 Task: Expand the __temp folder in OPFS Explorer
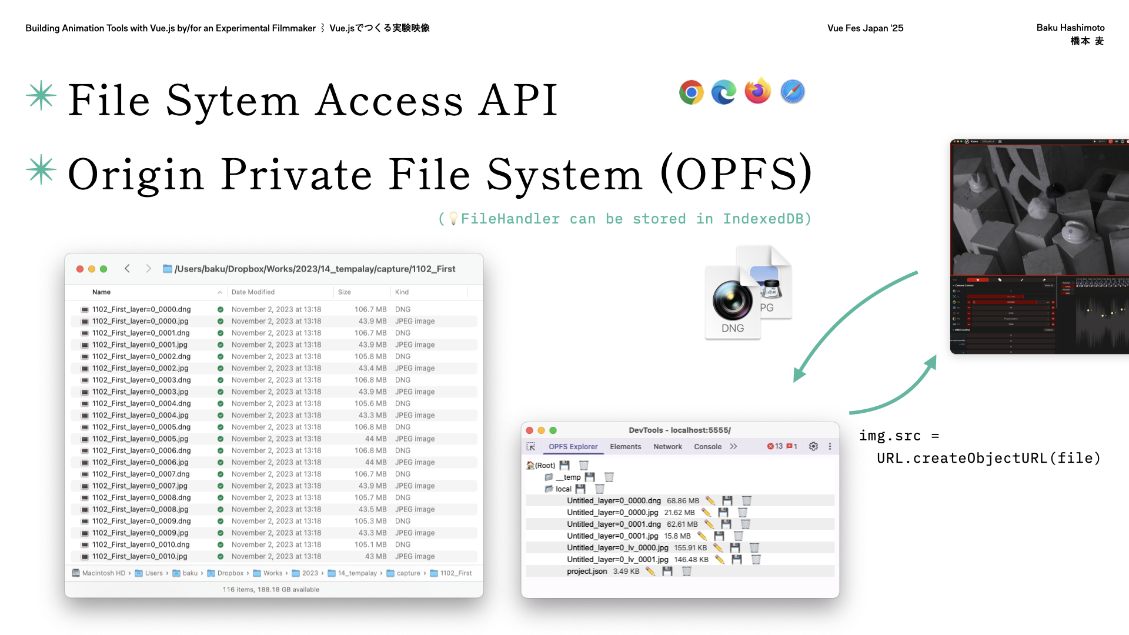click(549, 477)
